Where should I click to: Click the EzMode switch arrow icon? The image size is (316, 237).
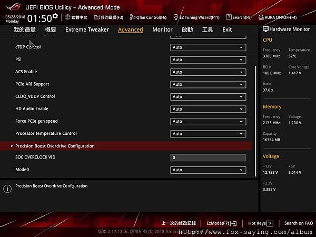pos(233,223)
